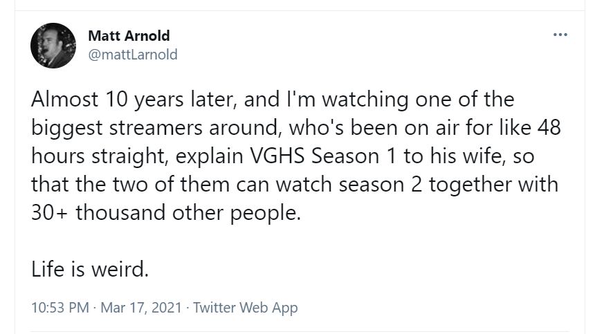The image size is (595, 334).
Task: Click the text "30+ thousand other people."
Action: tap(166, 212)
